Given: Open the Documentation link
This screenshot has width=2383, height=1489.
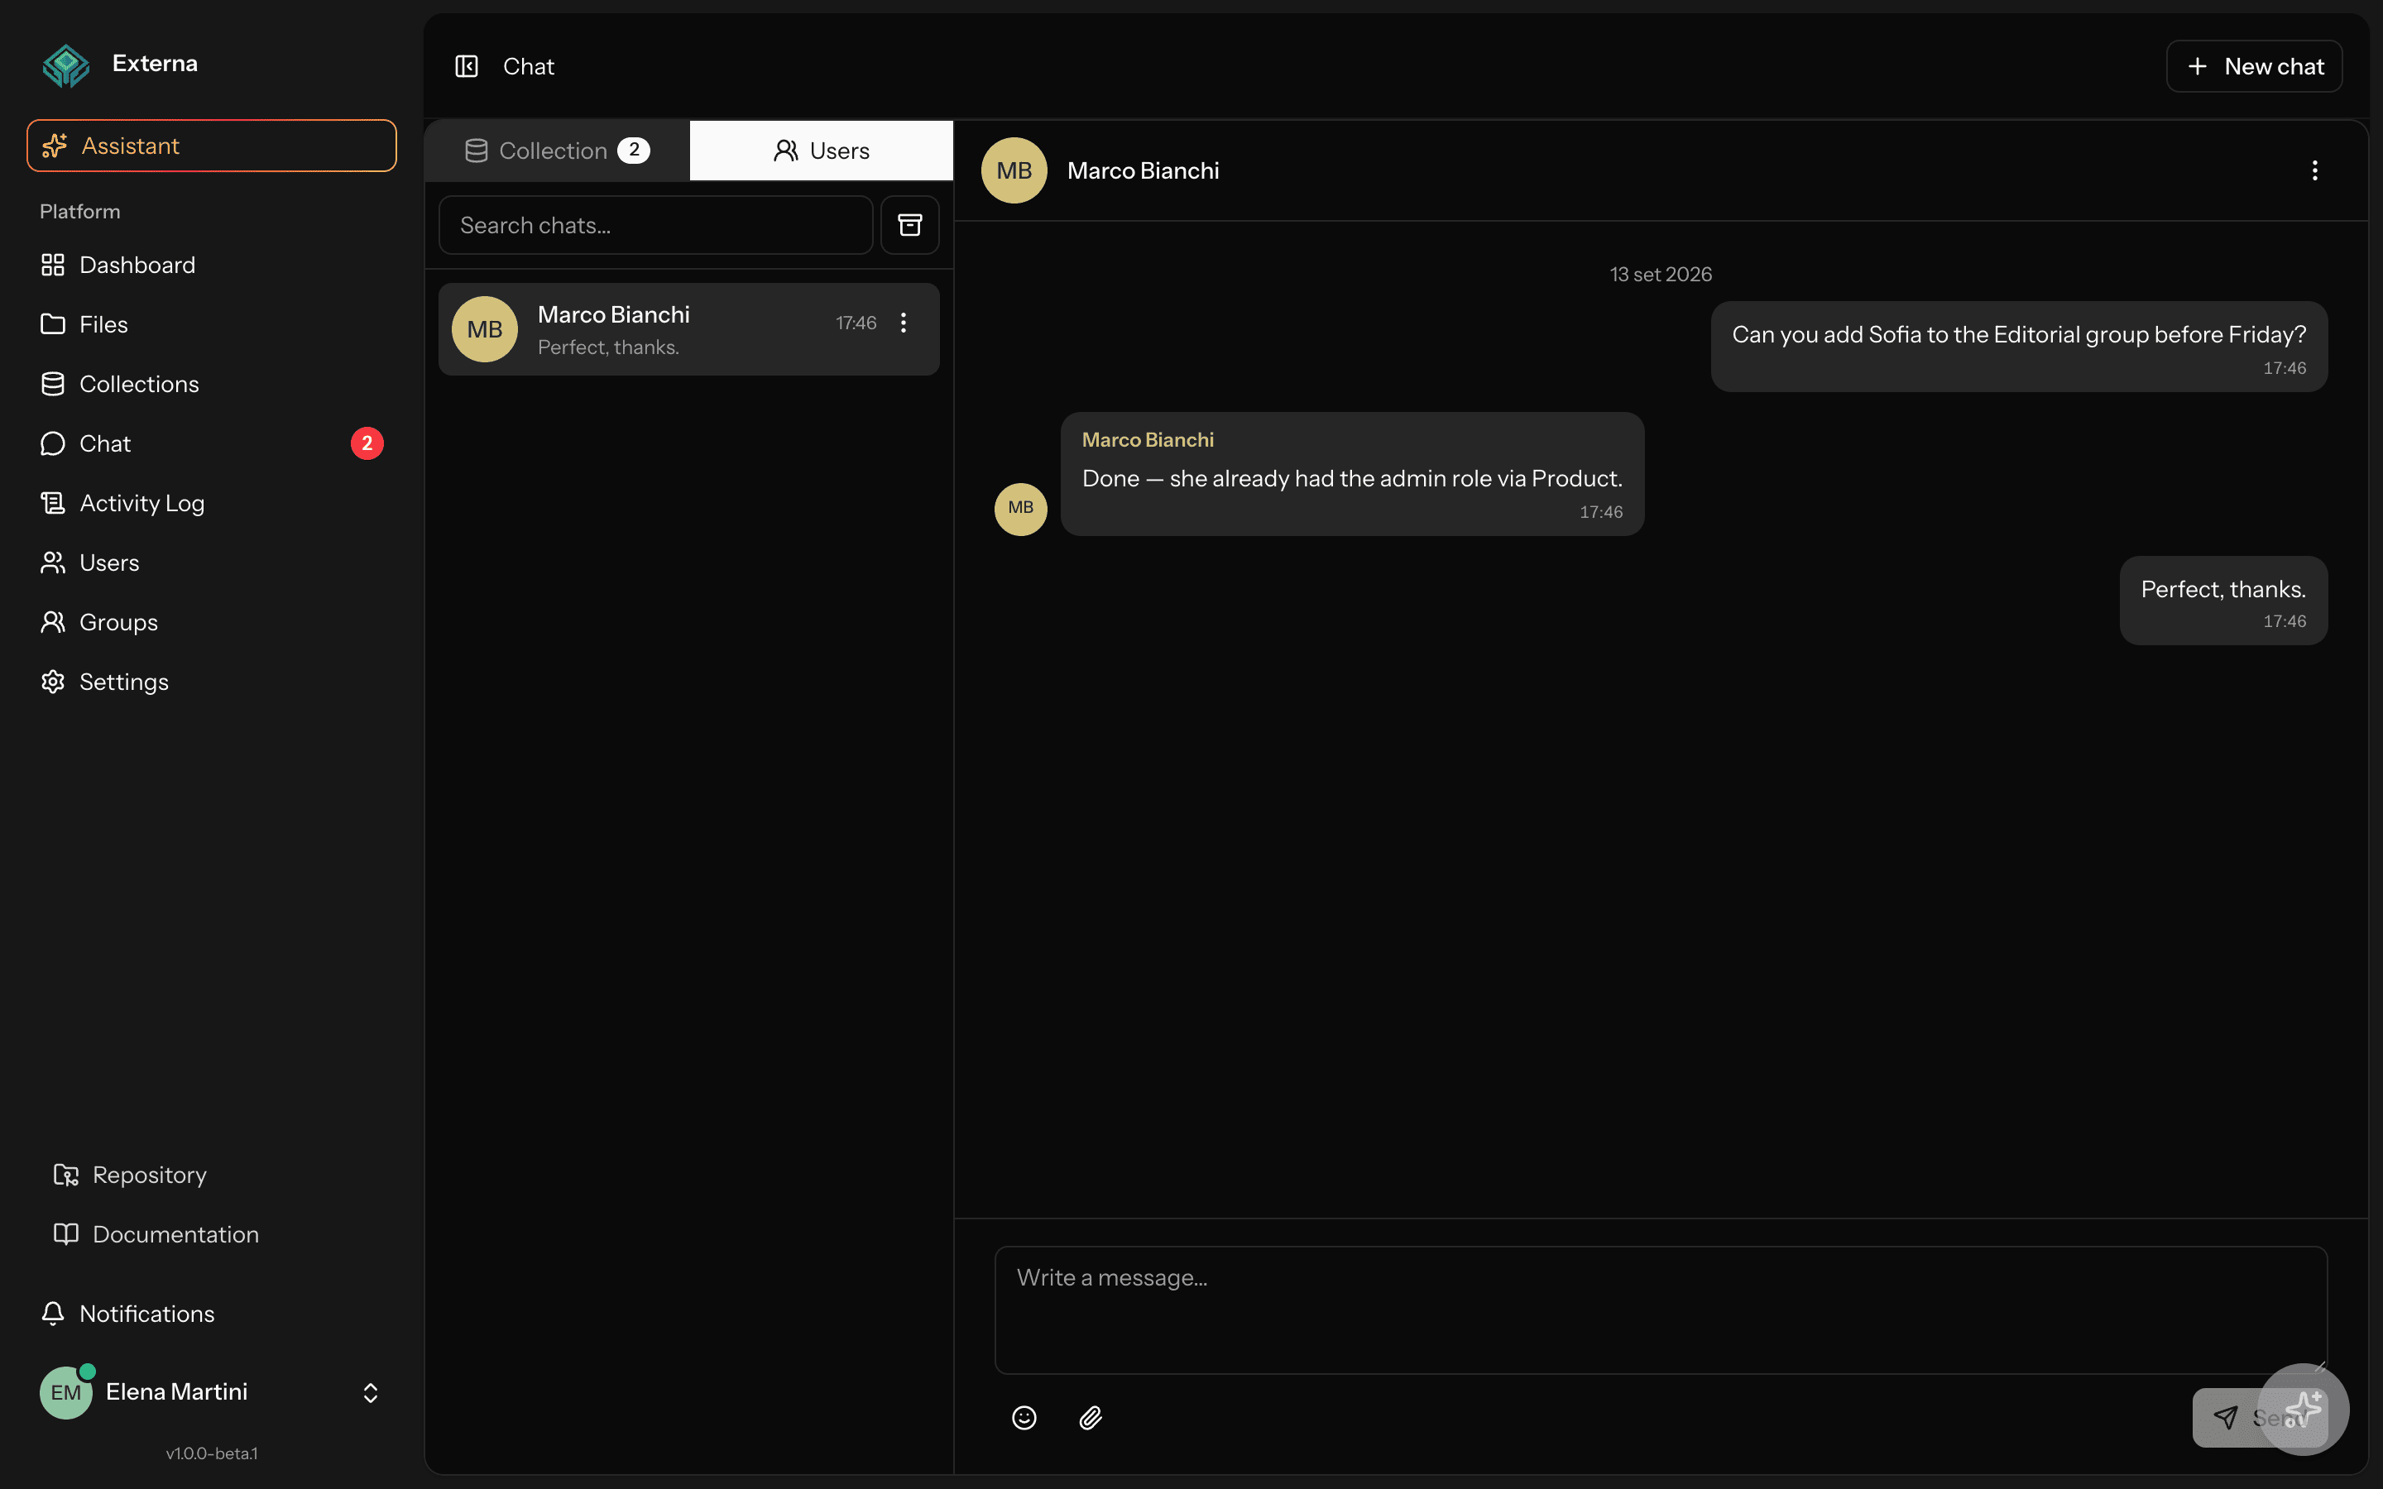Looking at the screenshot, I should point(212,1234).
